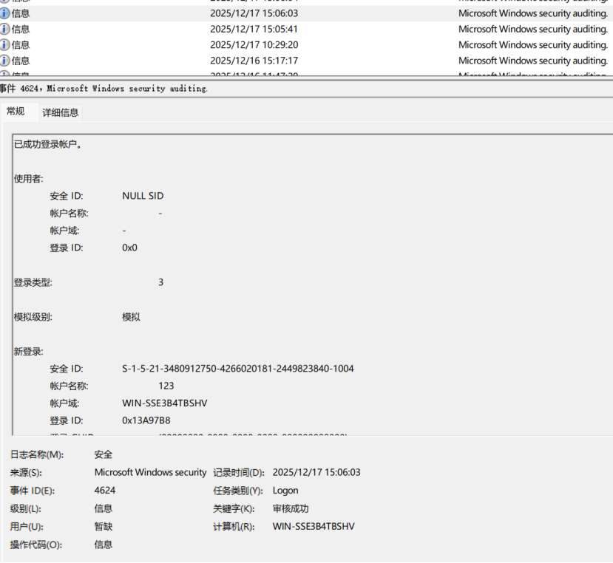Click the event 4624 header title above the tabs
613x563 pixels.
pyautogui.click(x=104, y=89)
